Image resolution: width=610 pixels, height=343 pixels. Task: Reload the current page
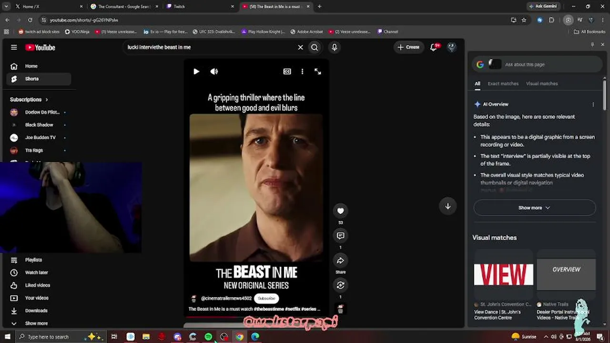pyautogui.click(x=30, y=20)
